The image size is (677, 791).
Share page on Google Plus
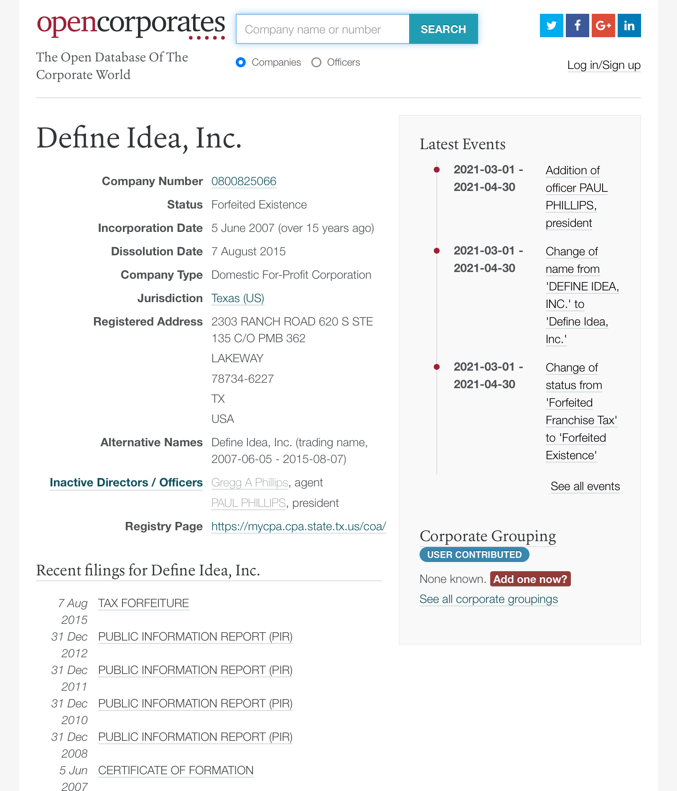coord(603,25)
